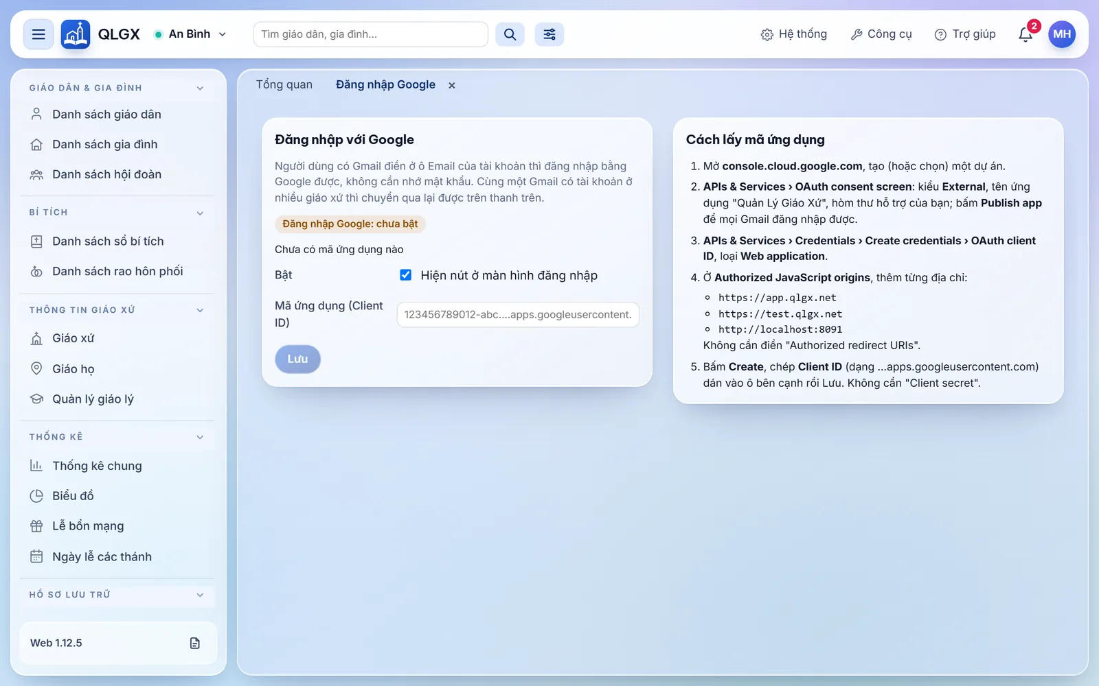Screen dimensions: 1099x686
Task: Click the Lưu button
Action: click(297, 359)
